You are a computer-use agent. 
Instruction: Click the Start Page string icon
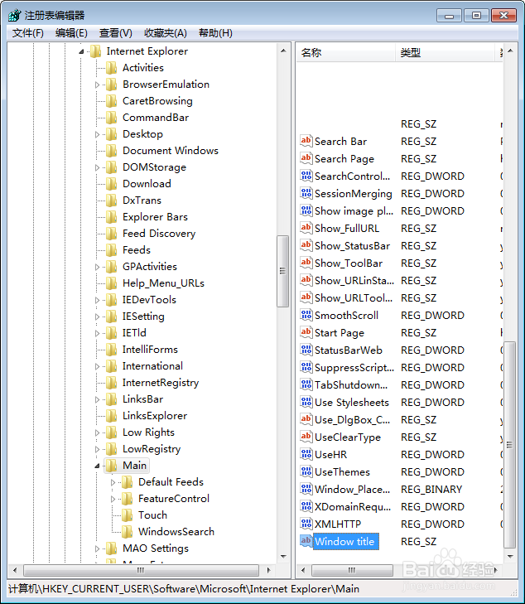[x=306, y=332]
